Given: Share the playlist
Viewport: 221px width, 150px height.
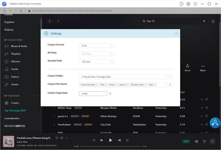Looking at the screenshot, I should click(x=188, y=68).
